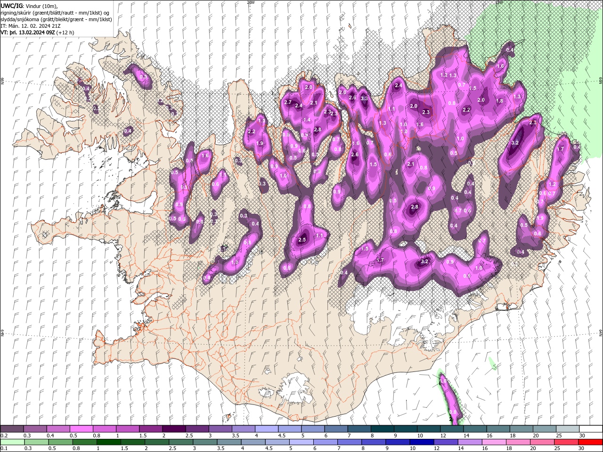Click the lower legend swatch between 0.5 and 0.8
This screenshot has width=603, height=452.
(x=60, y=442)
